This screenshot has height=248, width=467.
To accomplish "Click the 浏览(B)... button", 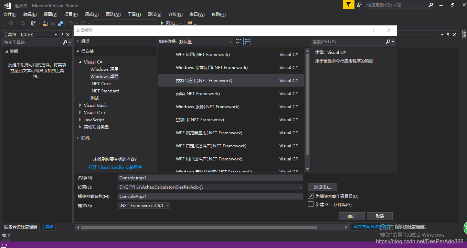I will click(x=322, y=187).
